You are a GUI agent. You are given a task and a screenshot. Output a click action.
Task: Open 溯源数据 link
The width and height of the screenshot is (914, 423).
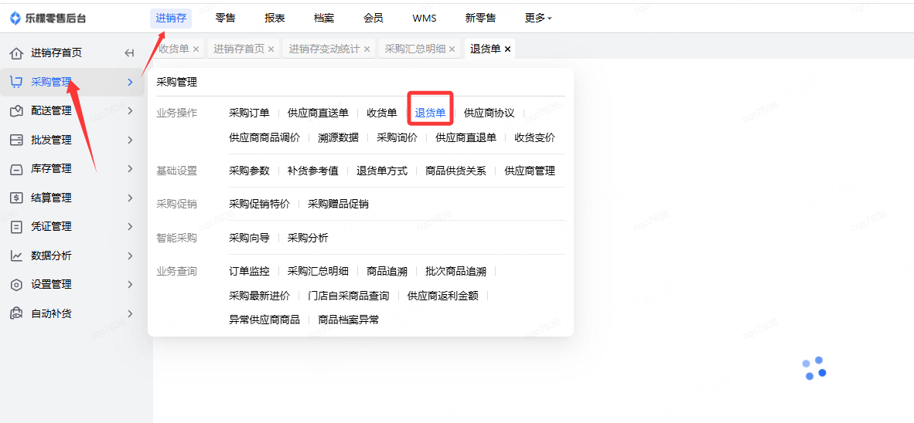339,138
